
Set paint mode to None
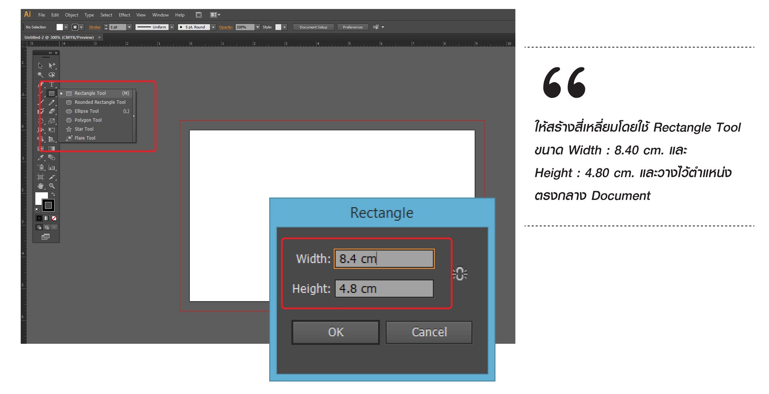pyautogui.click(x=54, y=218)
